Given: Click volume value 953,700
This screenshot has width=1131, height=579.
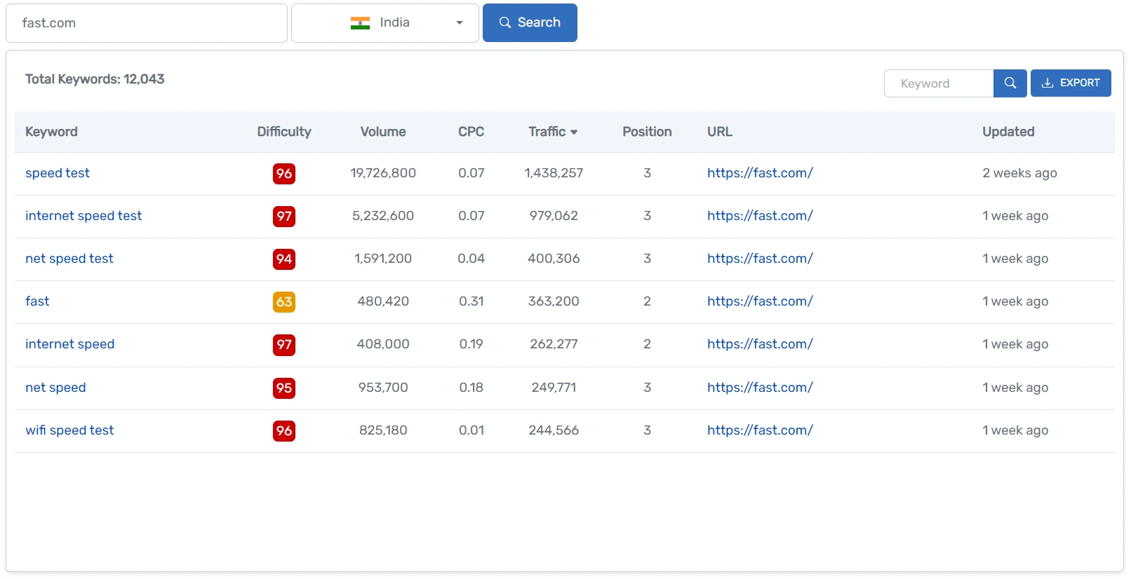Looking at the screenshot, I should [383, 388].
